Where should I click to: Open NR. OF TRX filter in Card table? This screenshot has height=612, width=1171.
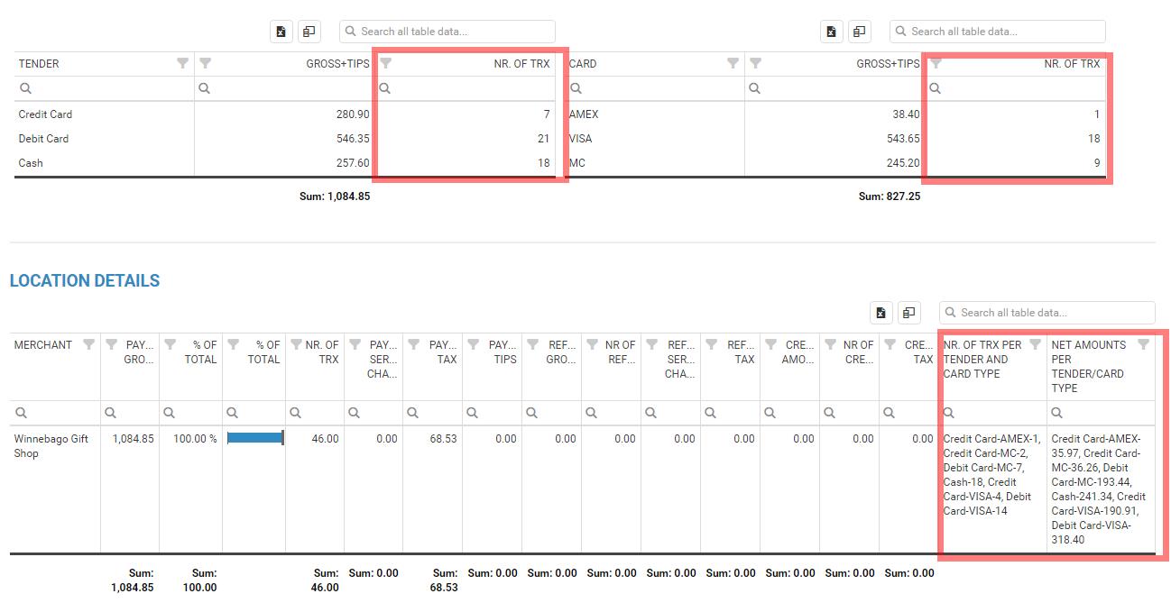pos(936,64)
